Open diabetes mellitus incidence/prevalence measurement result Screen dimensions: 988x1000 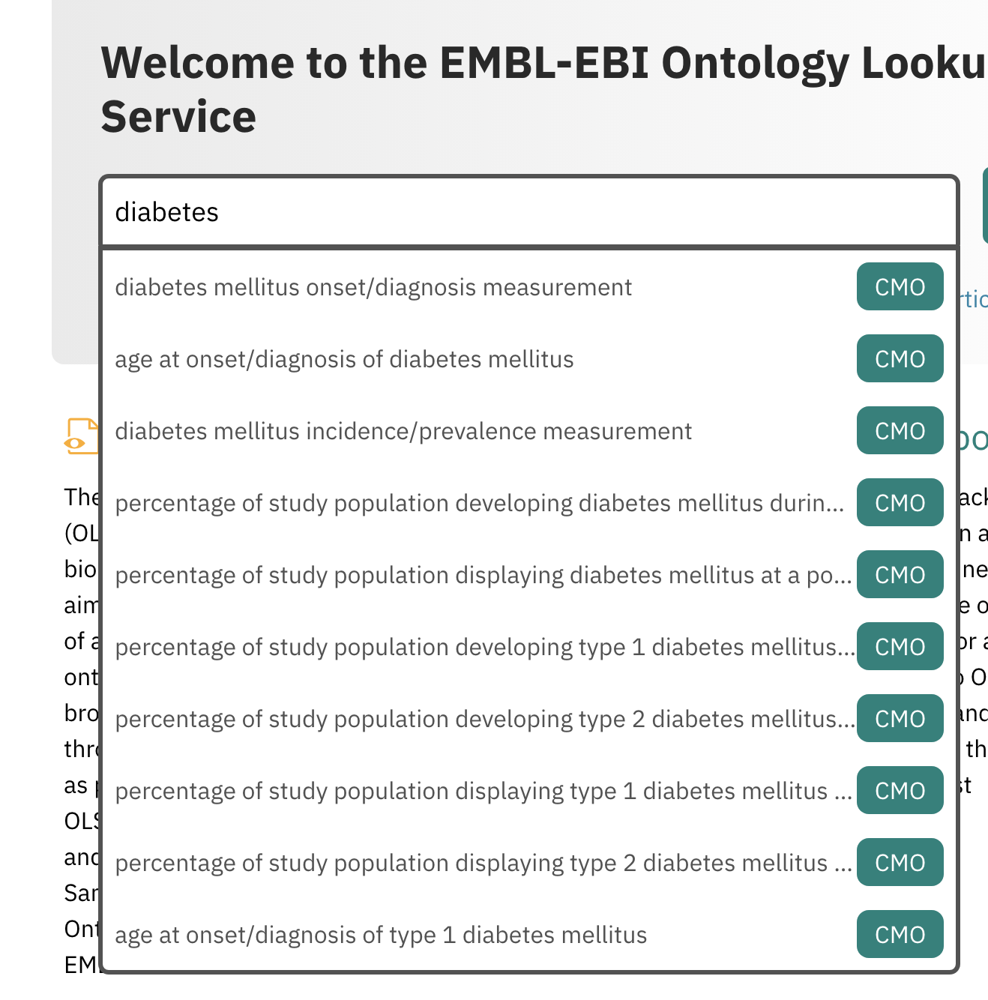[403, 431]
